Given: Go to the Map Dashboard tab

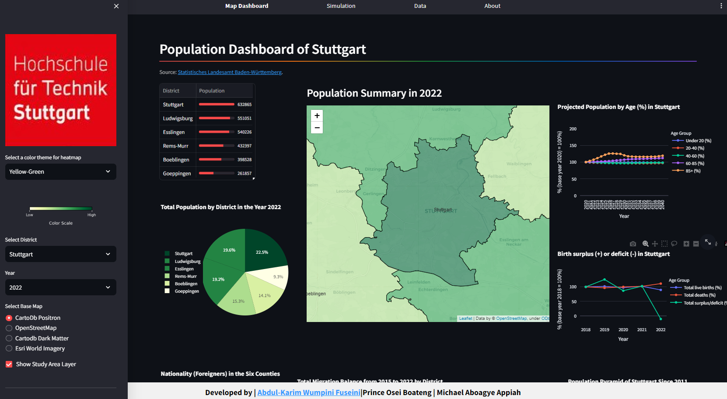Looking at the screenshot, I should click(x=247, y=6).
